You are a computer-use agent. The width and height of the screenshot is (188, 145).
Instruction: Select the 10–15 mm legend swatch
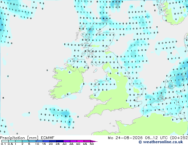point(39,141)
